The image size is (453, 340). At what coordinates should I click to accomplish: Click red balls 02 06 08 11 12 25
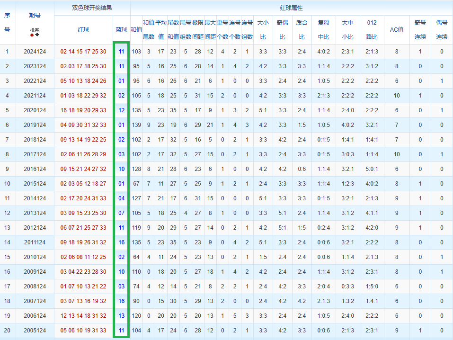click(83, 257)
